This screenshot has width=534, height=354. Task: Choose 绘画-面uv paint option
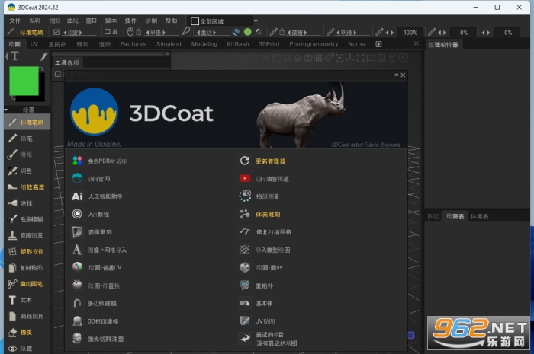[x=261, y=268]
